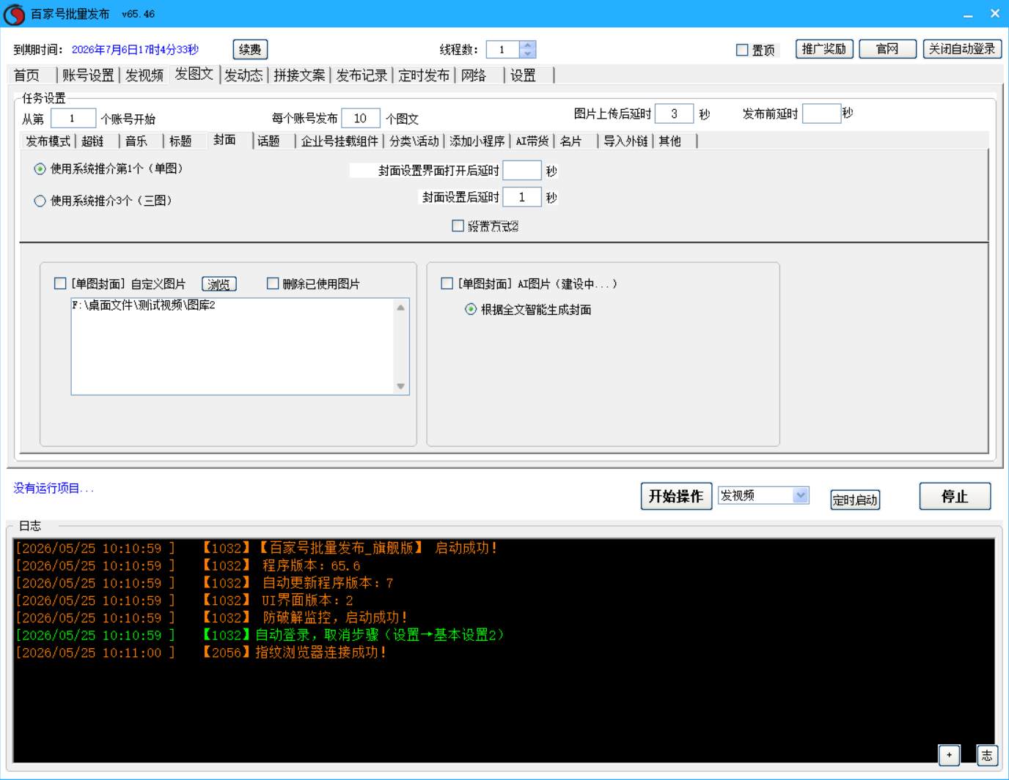Open the 话题 sub-tab

point(268,141)
